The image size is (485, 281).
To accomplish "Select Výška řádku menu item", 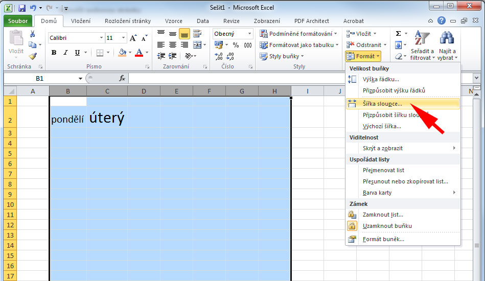I will click(403, 80).
